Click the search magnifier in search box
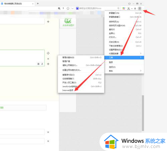 coord(118,8)
